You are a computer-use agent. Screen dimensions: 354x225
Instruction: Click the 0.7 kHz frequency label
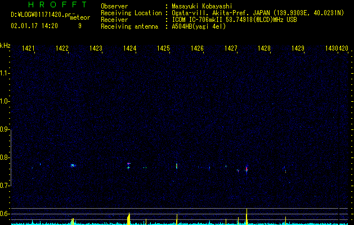click(5, 186)
